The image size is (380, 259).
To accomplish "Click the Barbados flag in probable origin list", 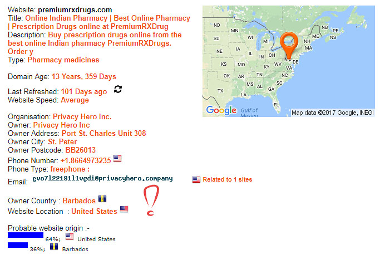I will click(54, 247).
